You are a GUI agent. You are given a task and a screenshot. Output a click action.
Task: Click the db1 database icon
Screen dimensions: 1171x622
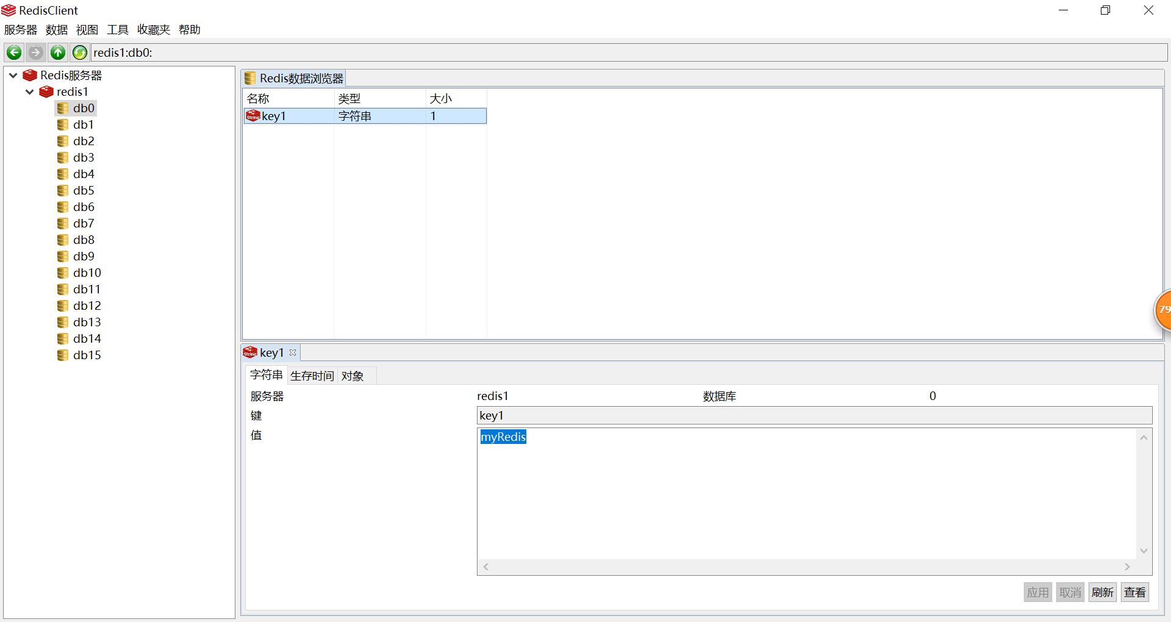pos(63,124)
